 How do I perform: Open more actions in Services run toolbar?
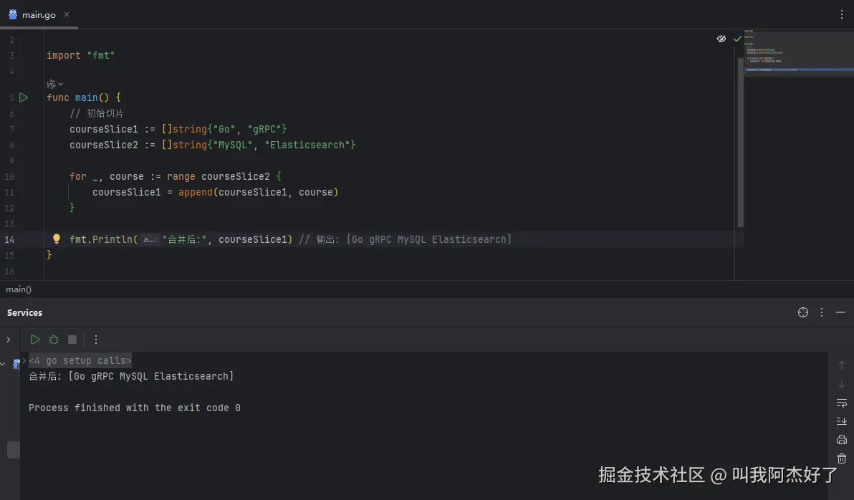tap(96, 340)
